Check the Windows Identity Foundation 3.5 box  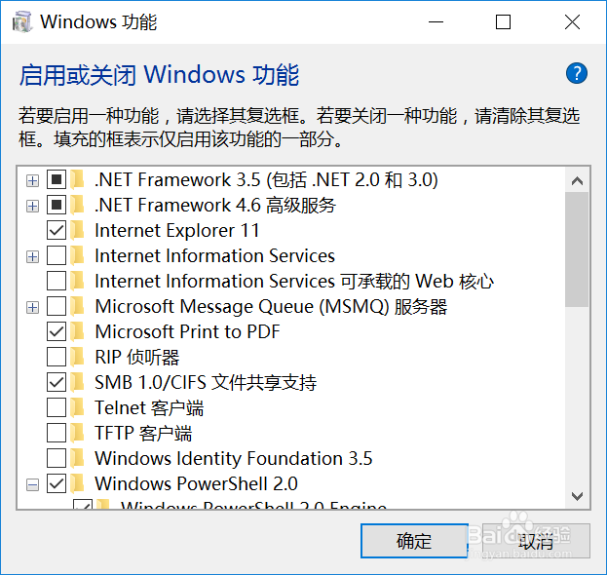pos(57,458)
